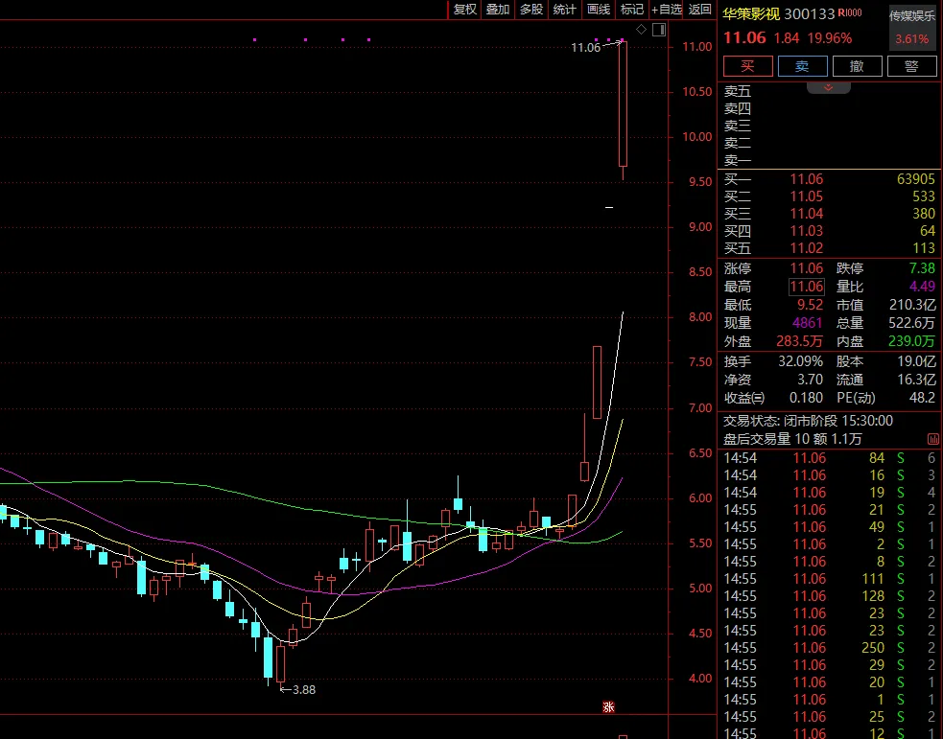Click the 跌停 price 7.38
Image resolution: width=943 pixels, height=739 pixels.
click(x=922, y=268)
